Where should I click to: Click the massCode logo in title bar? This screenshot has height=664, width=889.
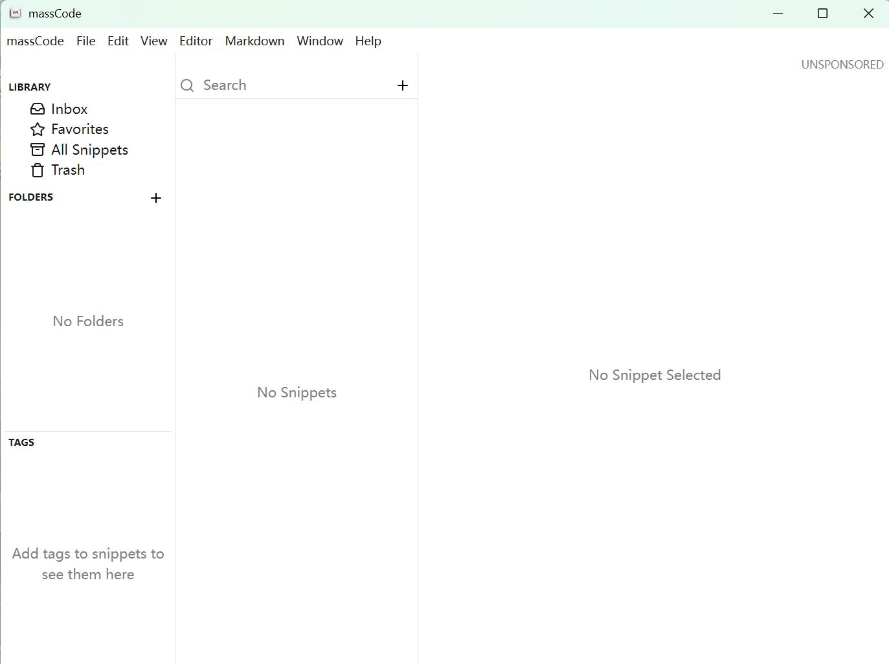click(16, 13)
